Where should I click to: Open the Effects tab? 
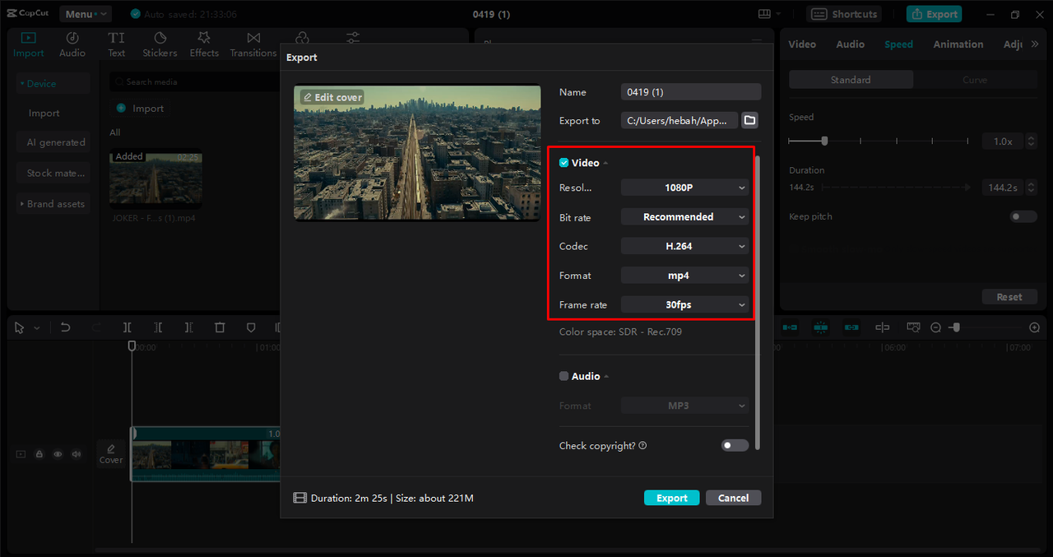204,44
